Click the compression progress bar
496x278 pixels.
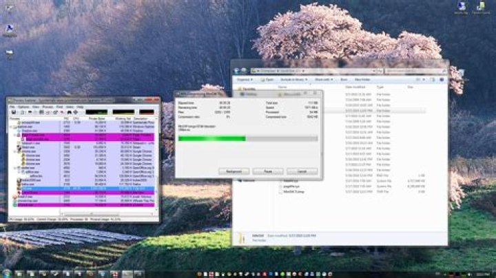click(x=248, y=138)
